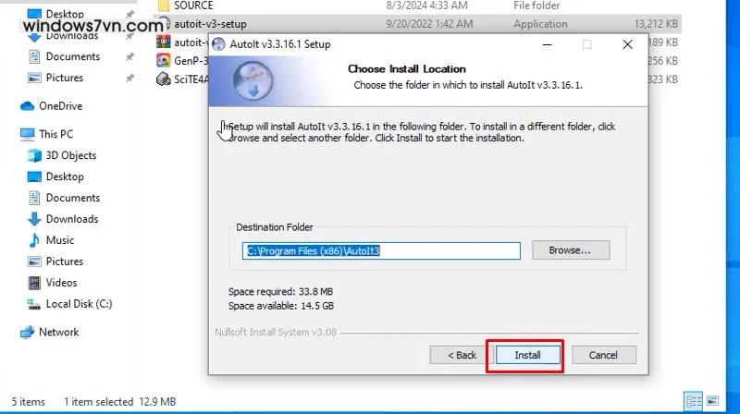Open Videos filmstrip icon folder
Screen dimensions: 740x414
pyautogui.click(x=34, y=283)
